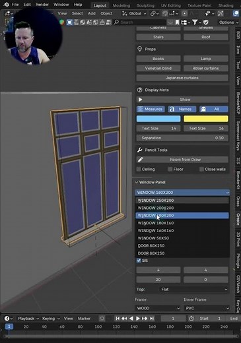241x343 pixels.
Task: Jump to the last frame
Action: pos(152,319)
